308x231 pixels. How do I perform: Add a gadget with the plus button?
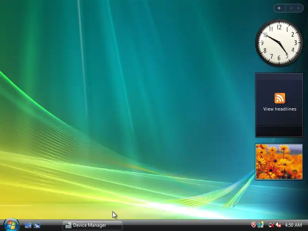[x=279, y=8]
